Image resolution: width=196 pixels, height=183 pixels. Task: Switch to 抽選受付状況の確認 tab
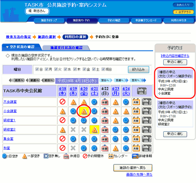tap(66, 48)
